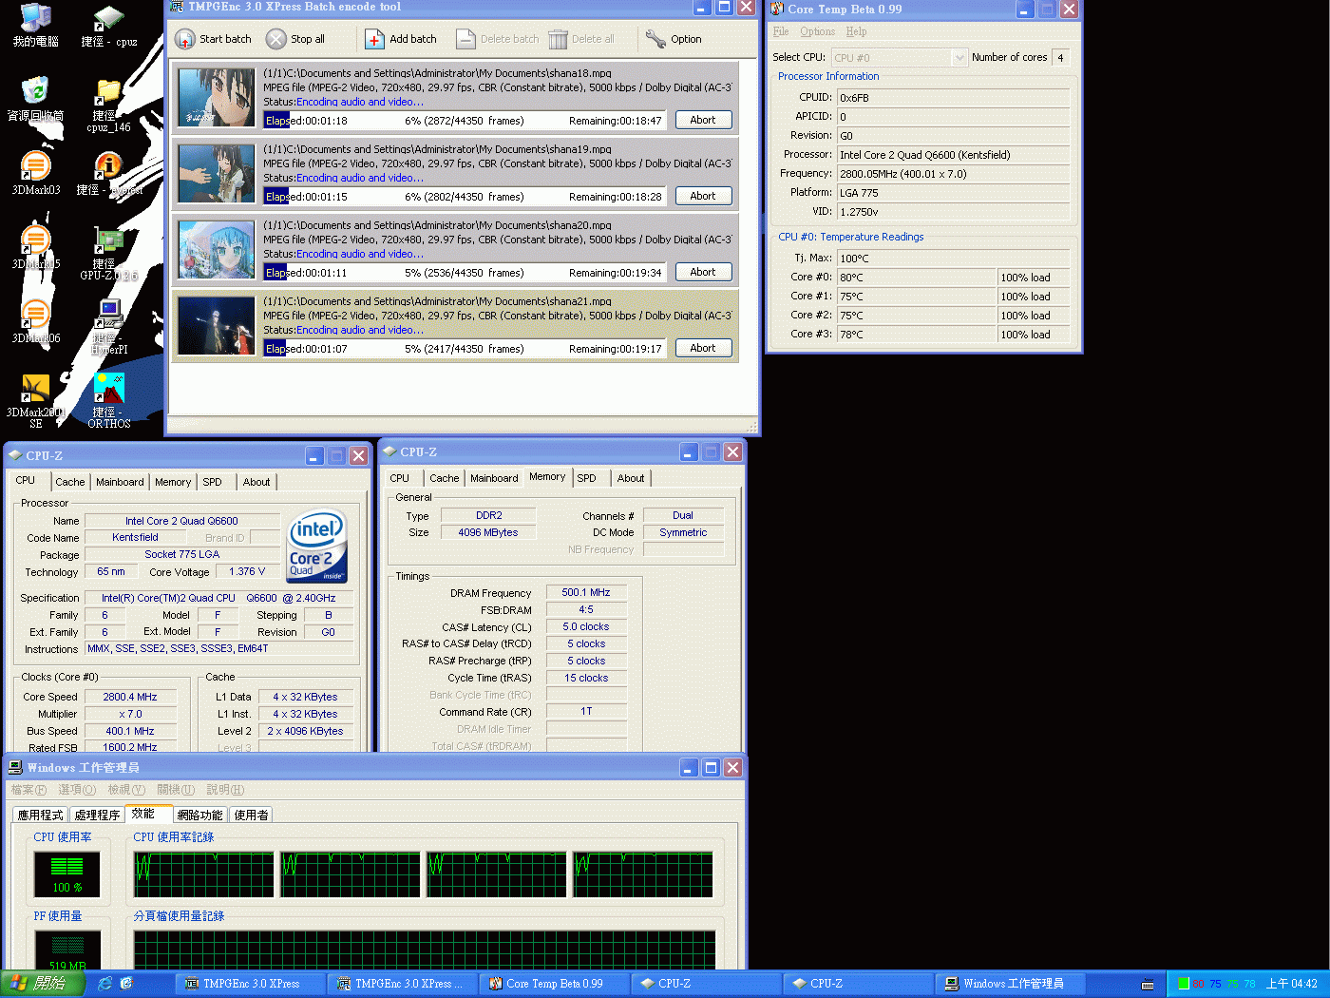Click Start batch icon in TMPGEnc toolbar

click(184, 39)
